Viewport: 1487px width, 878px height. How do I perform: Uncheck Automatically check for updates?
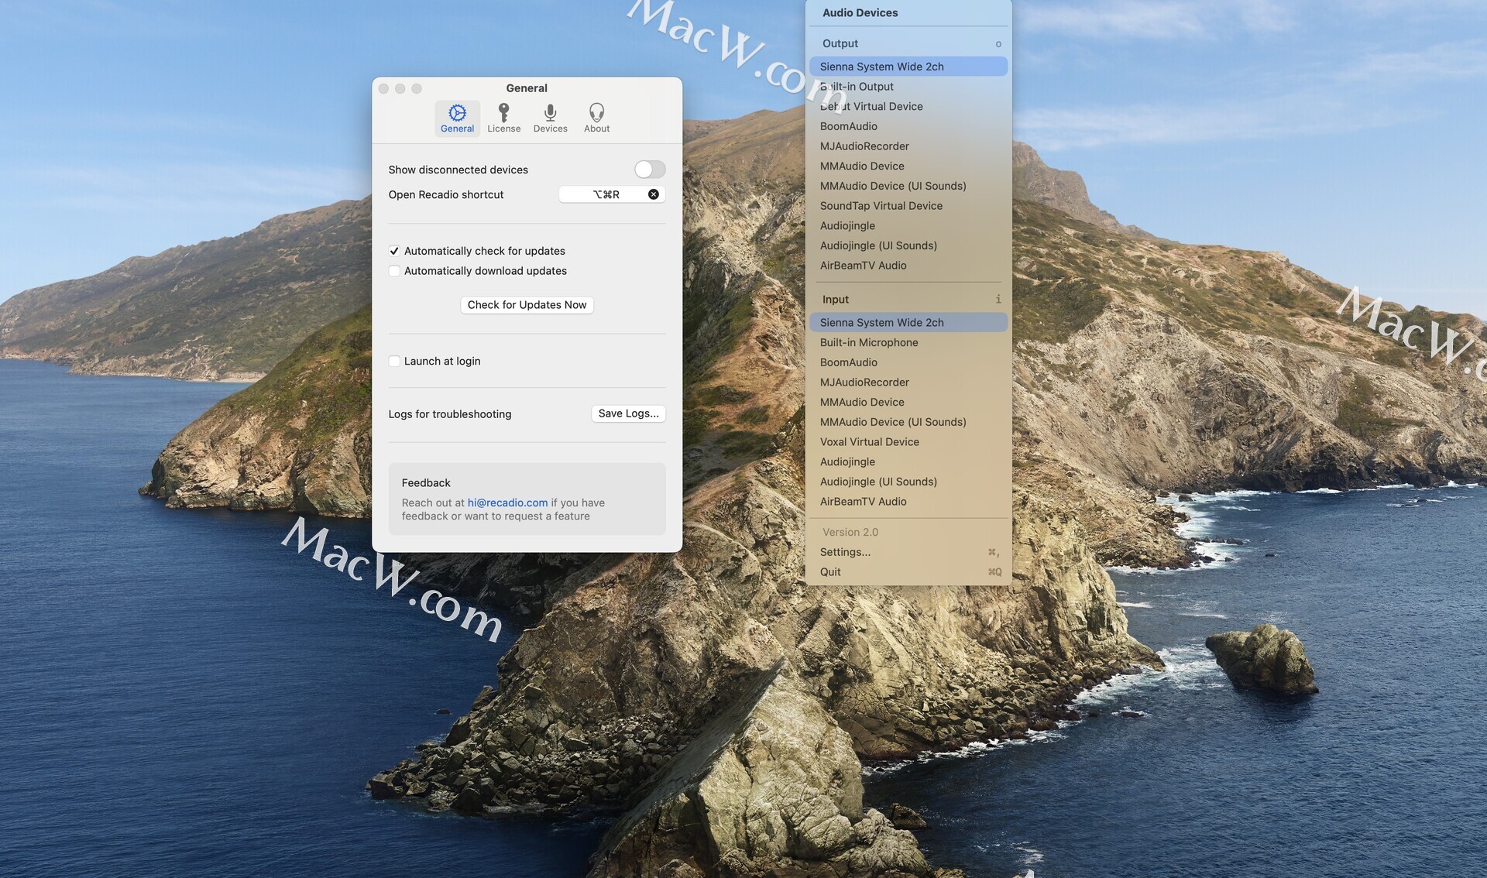(394, 251)
